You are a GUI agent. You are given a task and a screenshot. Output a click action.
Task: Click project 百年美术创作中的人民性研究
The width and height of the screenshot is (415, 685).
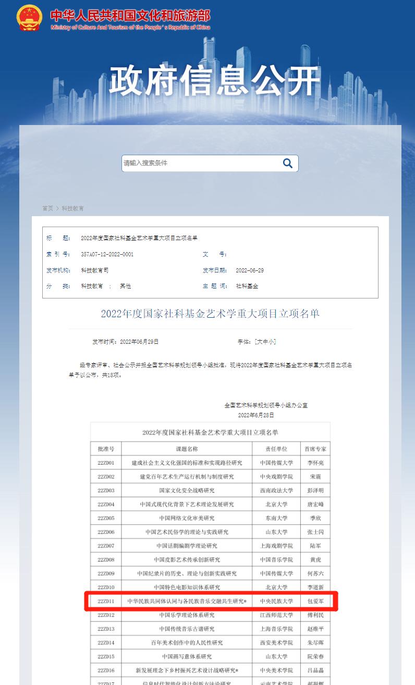pyautogui.click(x=187, y=643)
